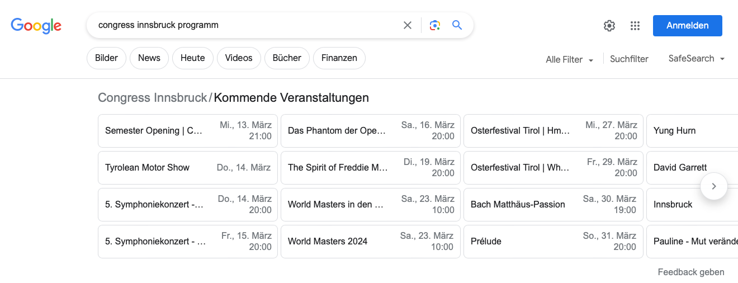Click the Feedback geben link
Screen dimensions: 738x283
pyautogui.click(x=690, y=272)
